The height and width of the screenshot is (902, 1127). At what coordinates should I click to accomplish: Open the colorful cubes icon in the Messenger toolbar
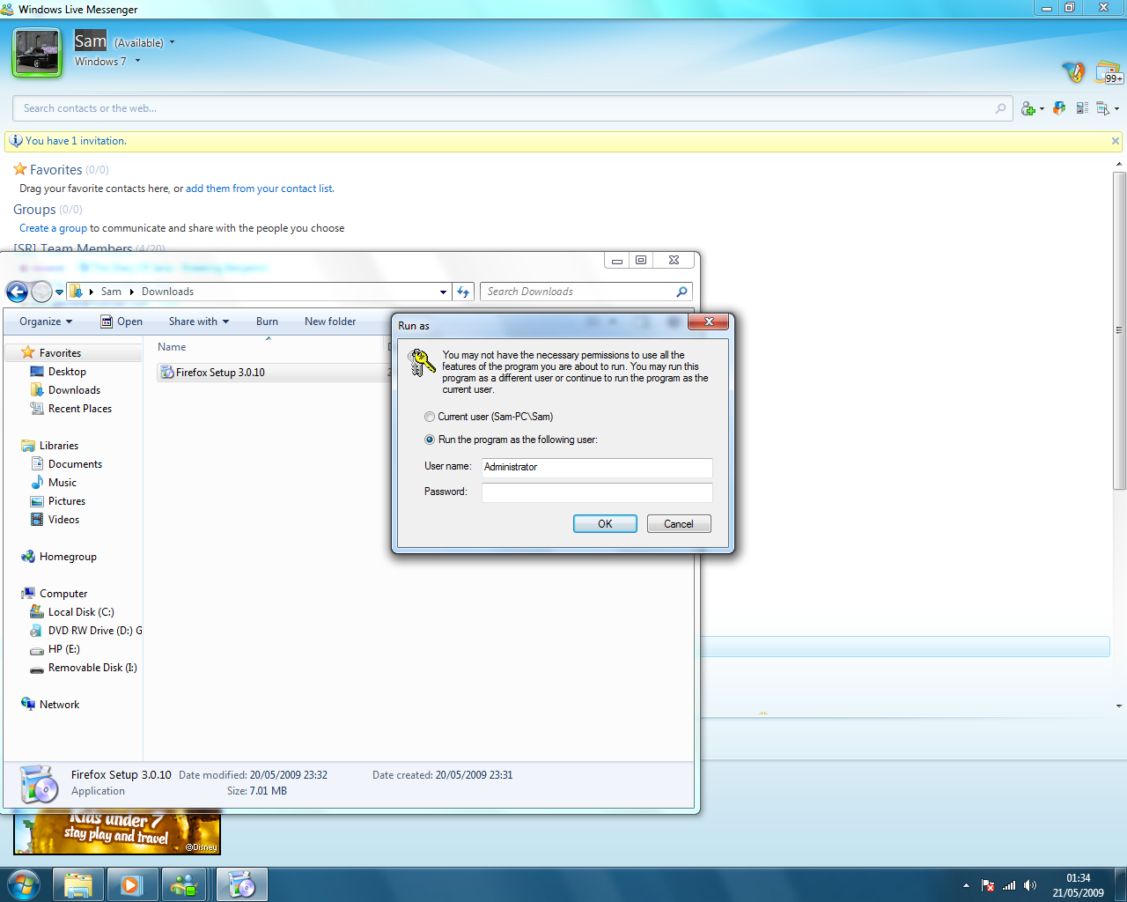(x=1059, y=108)
